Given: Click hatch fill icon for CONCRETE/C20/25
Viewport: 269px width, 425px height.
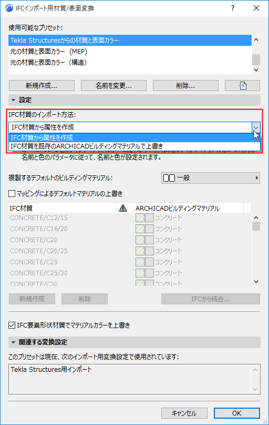Looking at the screenshot, I should coord(140,251).
